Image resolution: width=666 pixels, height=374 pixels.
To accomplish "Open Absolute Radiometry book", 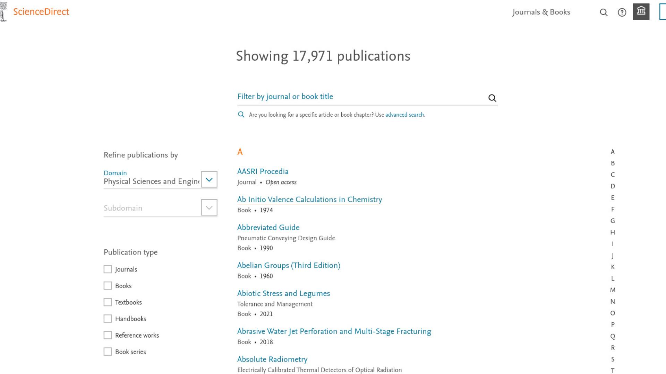I will [272, 359].
